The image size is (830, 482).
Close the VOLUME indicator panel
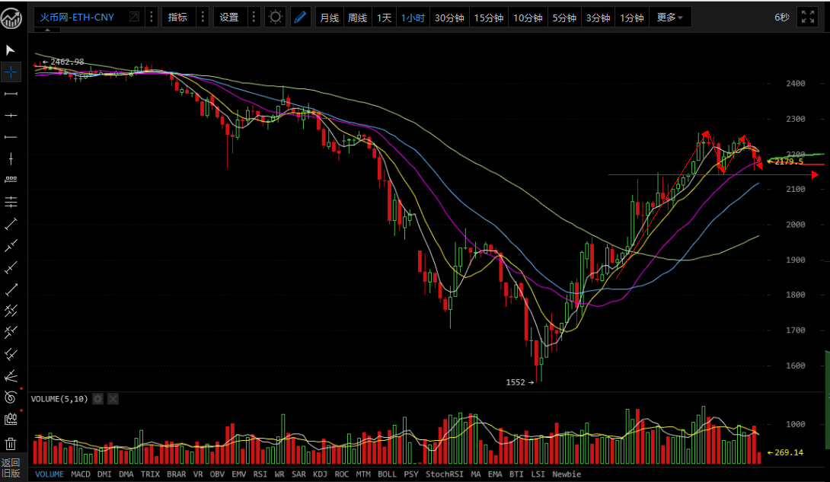(x=113, y=398)
